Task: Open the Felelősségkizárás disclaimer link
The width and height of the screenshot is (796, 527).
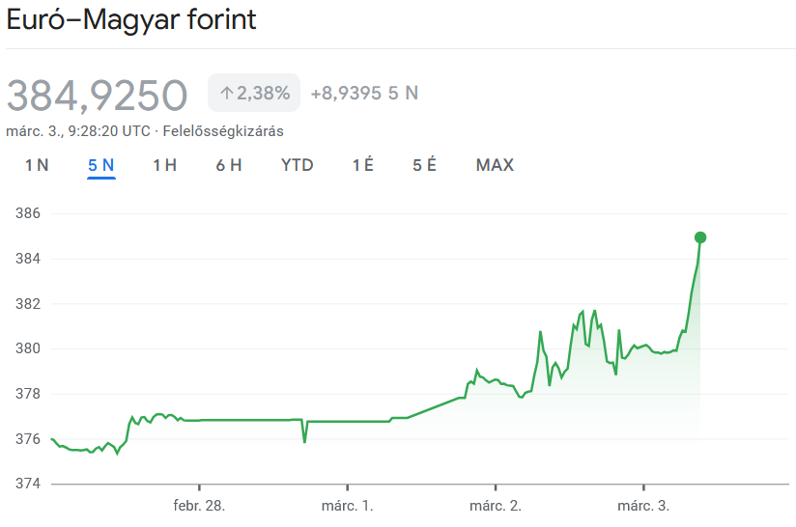Action: tap(223, 131)
